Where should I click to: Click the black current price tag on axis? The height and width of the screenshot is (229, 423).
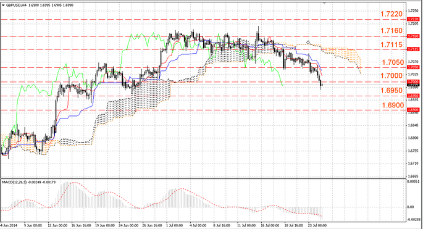(x=413, y=85)
